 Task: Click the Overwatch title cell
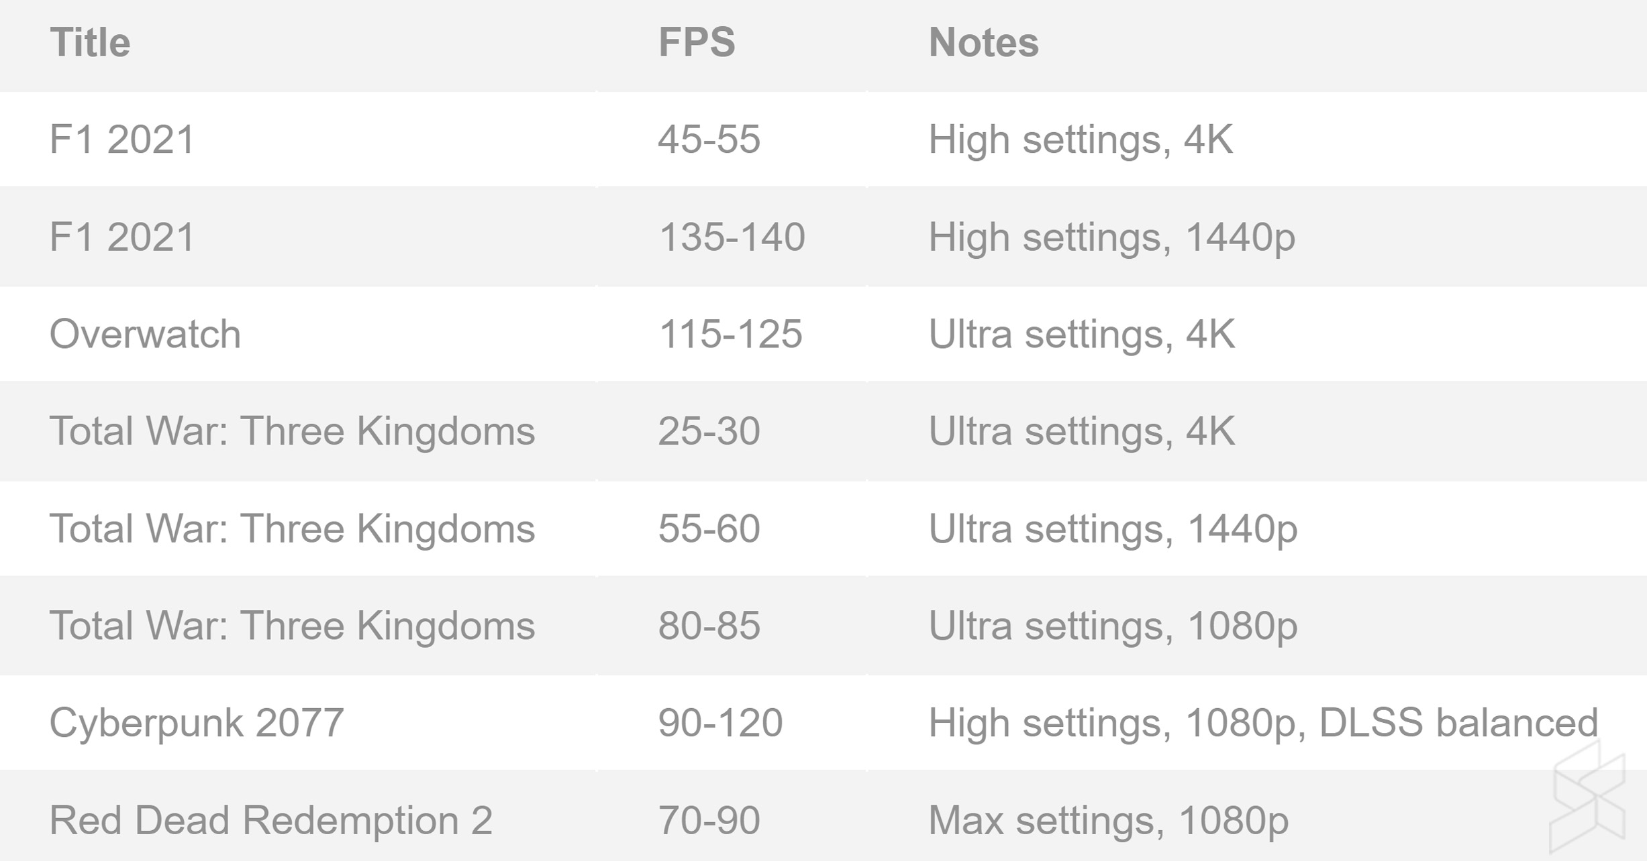click(x=145, y=334)
